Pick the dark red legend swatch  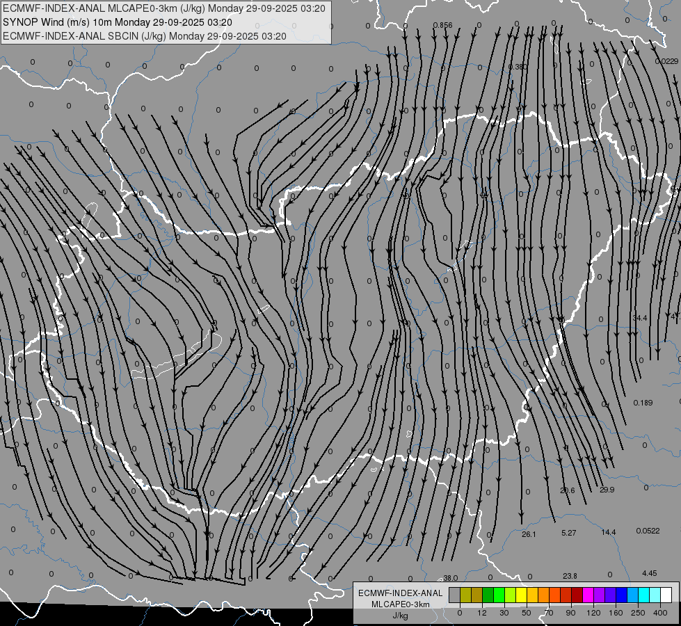(x=577, y=595)
